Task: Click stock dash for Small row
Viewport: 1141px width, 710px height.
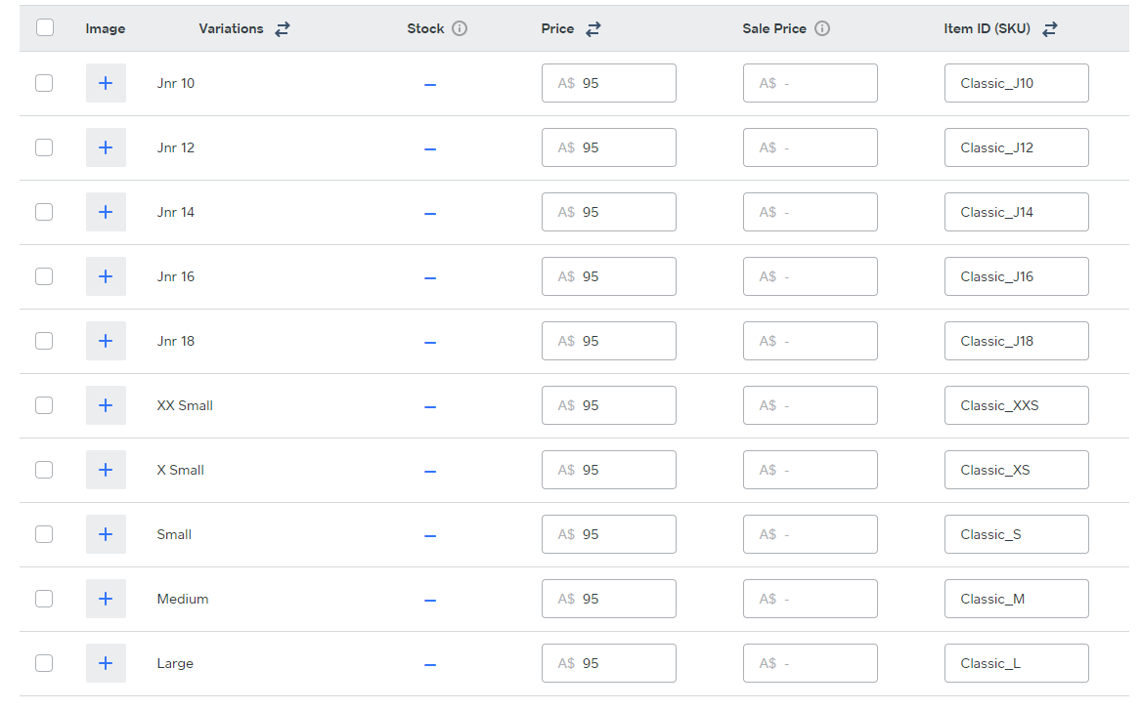Action: (430, 536)
